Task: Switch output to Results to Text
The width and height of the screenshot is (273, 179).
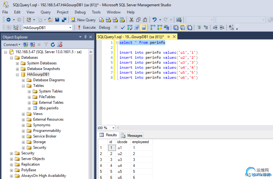Action: coord(176,28)
